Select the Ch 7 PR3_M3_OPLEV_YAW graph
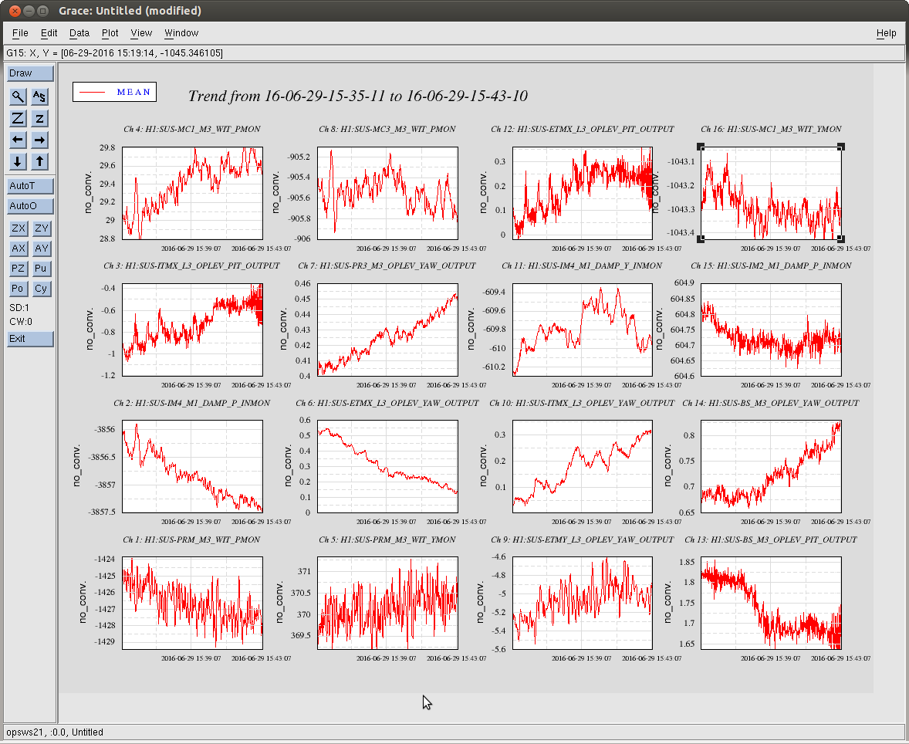The width and height of the screenshot is (909, 744). coord(387,330)
